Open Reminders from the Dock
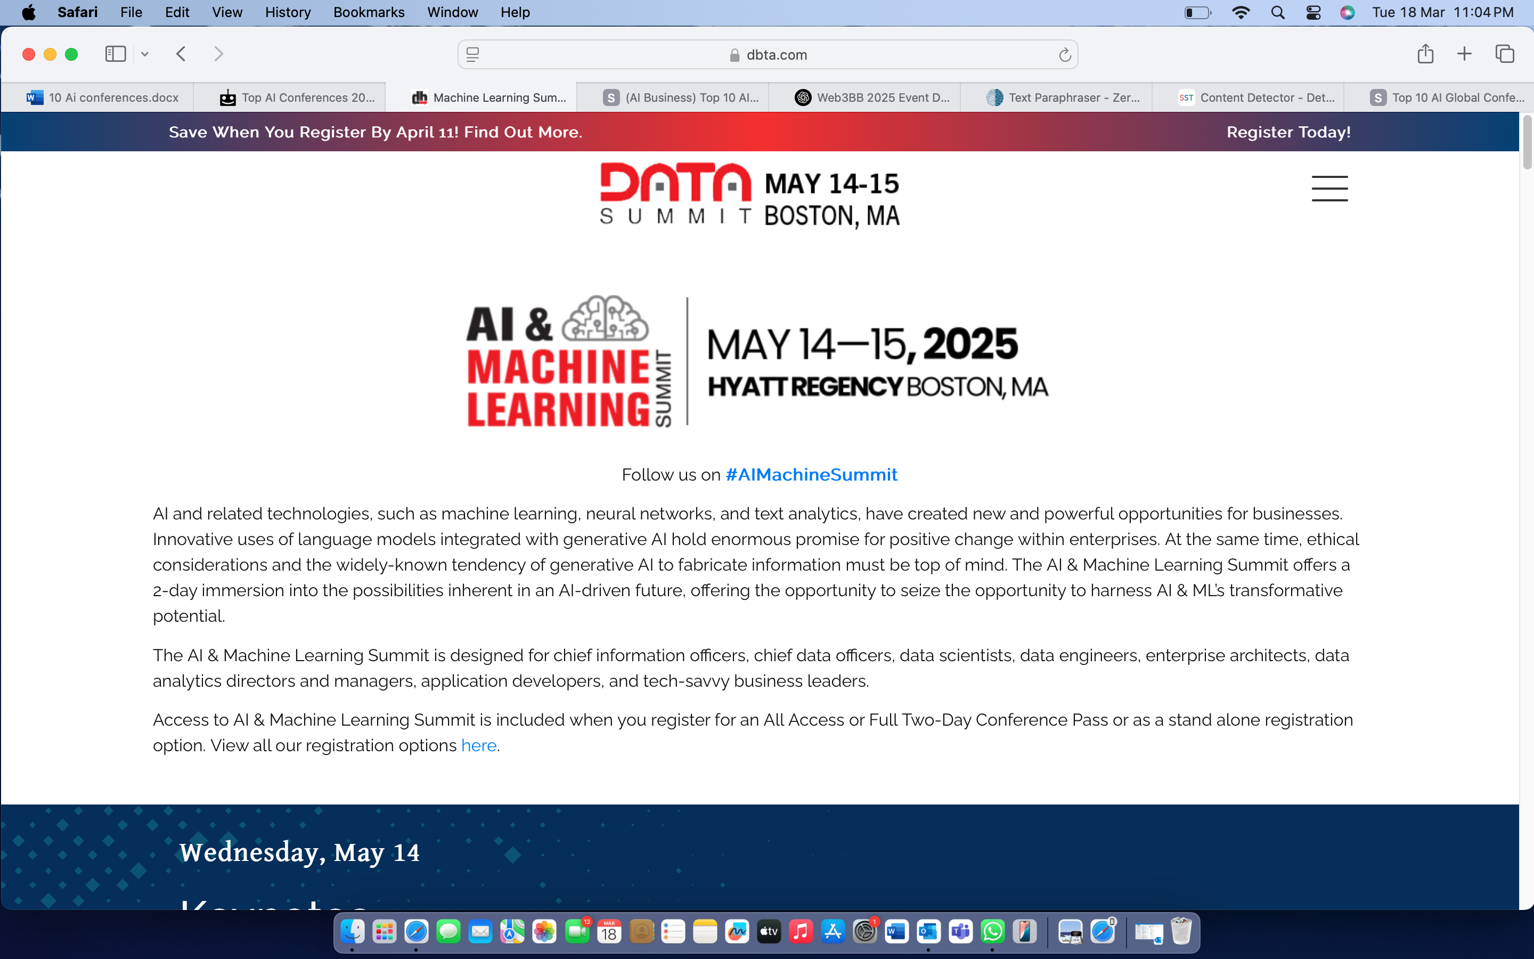This screenshot has height=959, width=1534. click(673, 932)
